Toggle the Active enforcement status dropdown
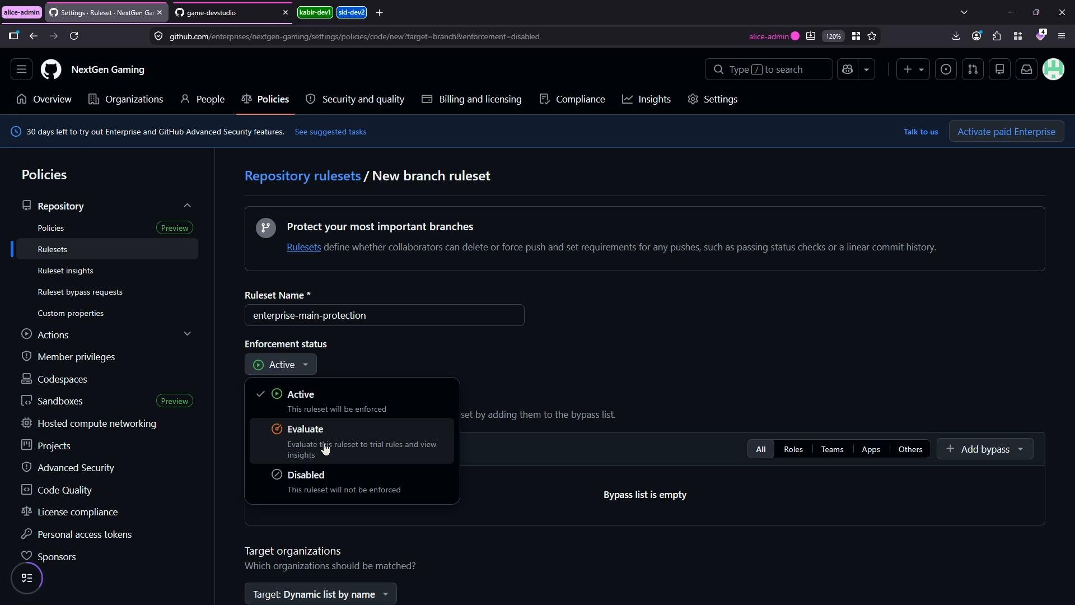The width and height of the screenshot is (1075, 605). tap(281, 365)
